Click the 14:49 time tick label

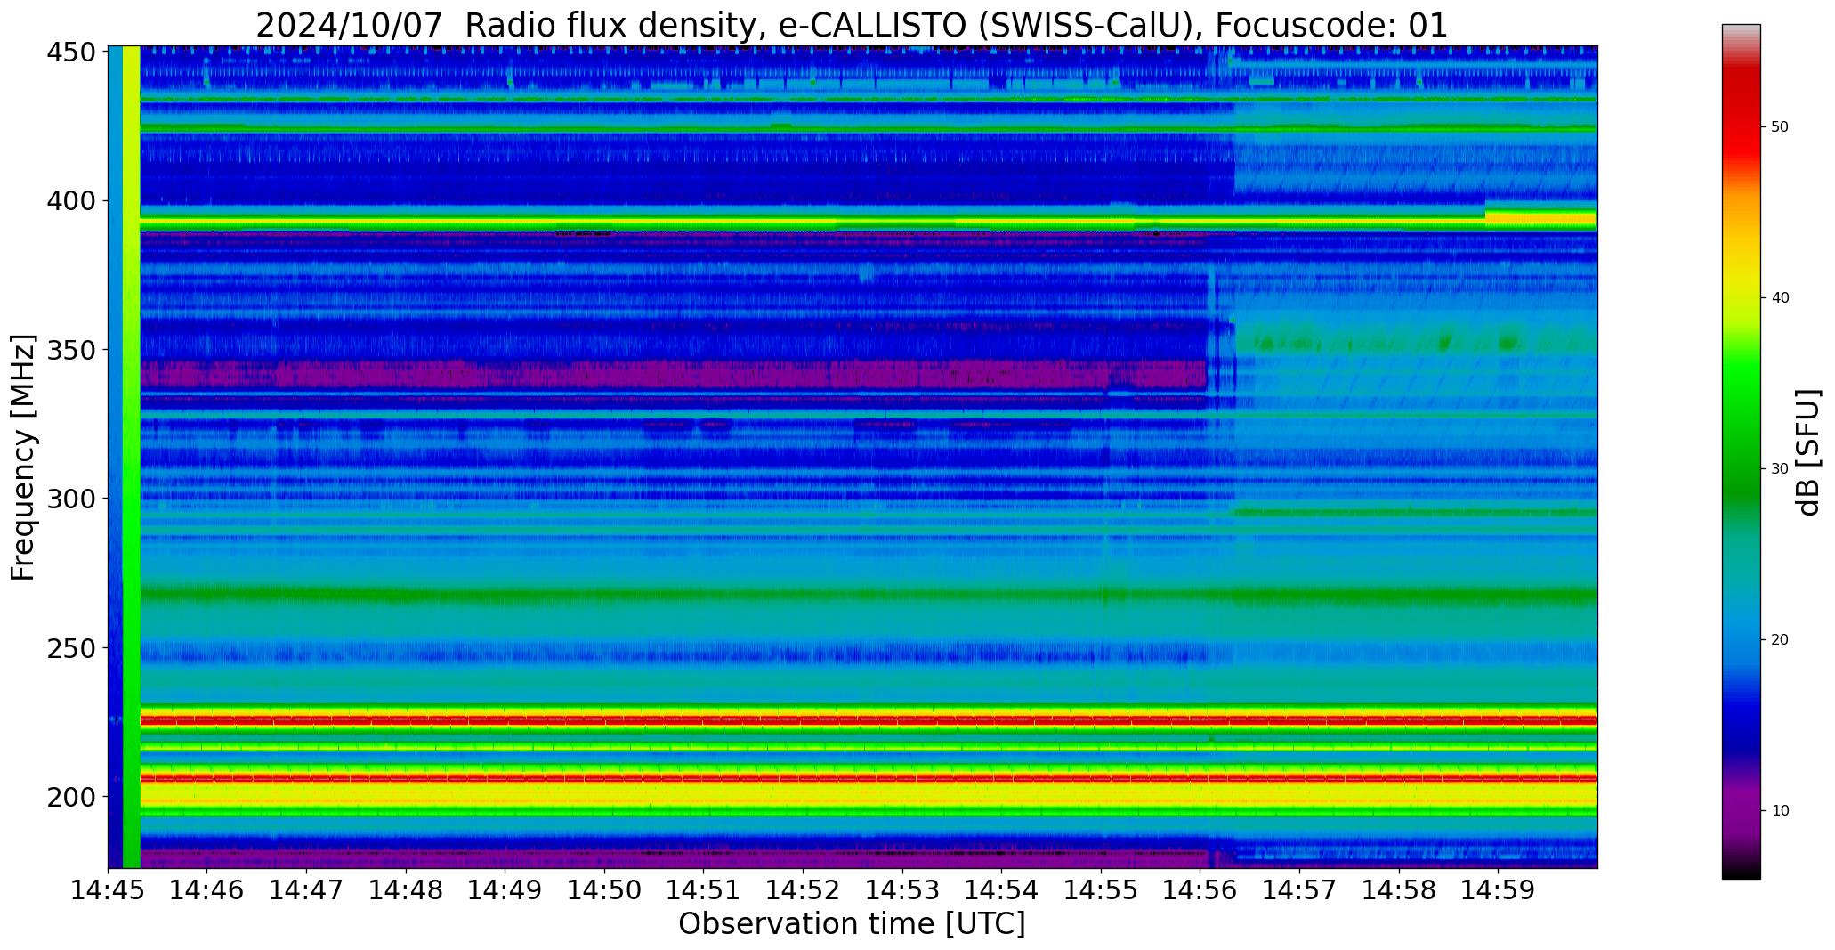tap(505, 889)
